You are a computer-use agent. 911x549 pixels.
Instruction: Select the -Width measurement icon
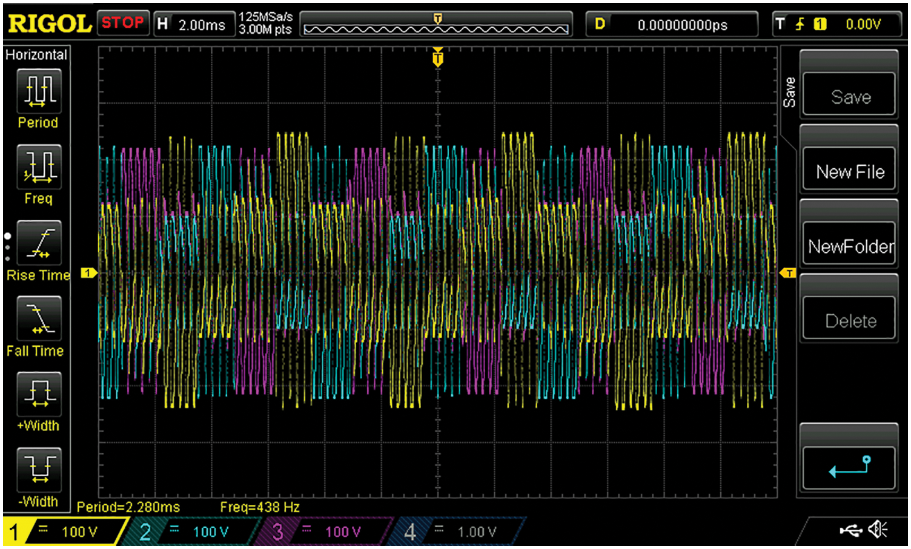tap(39, 470)
